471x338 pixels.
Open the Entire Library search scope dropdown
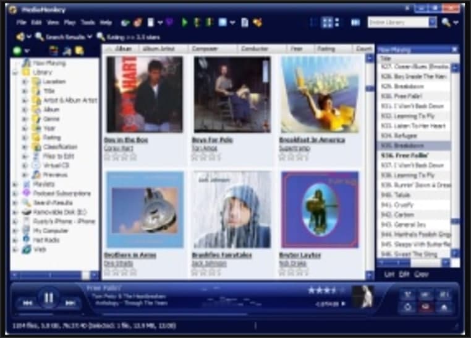[433, 22]
